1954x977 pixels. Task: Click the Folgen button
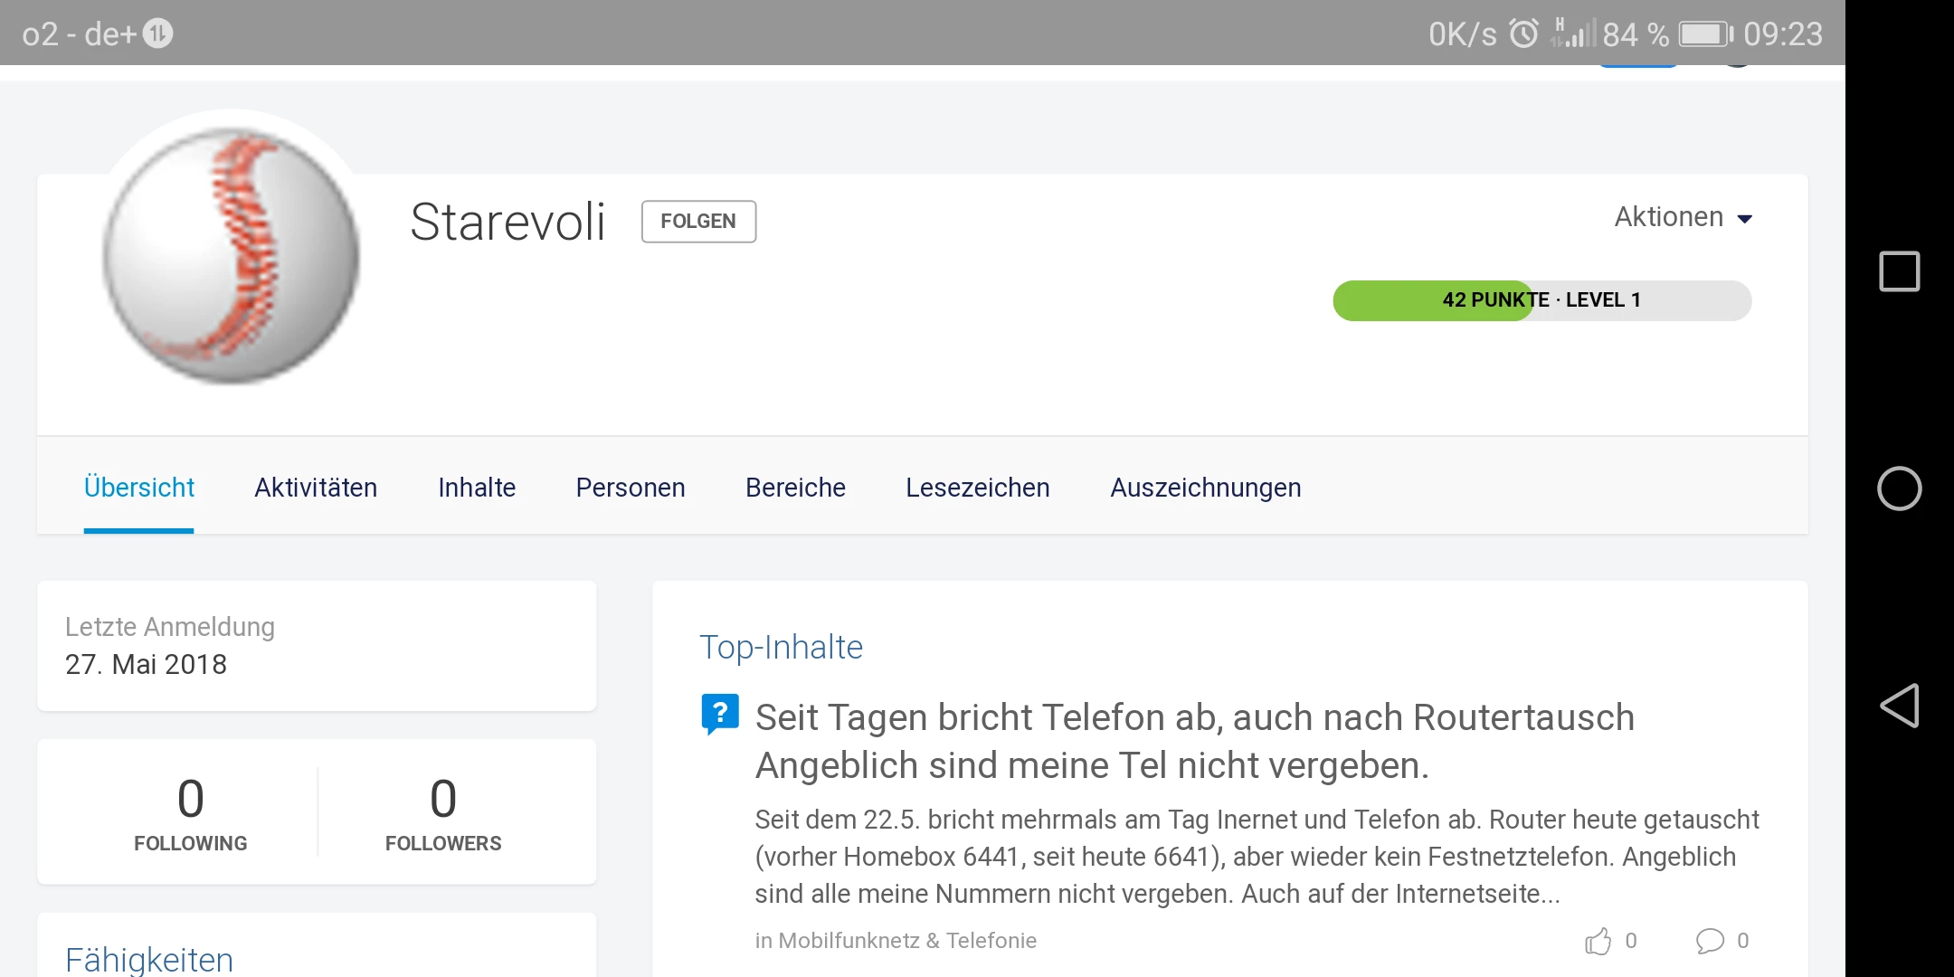click(x=698, y=222)
